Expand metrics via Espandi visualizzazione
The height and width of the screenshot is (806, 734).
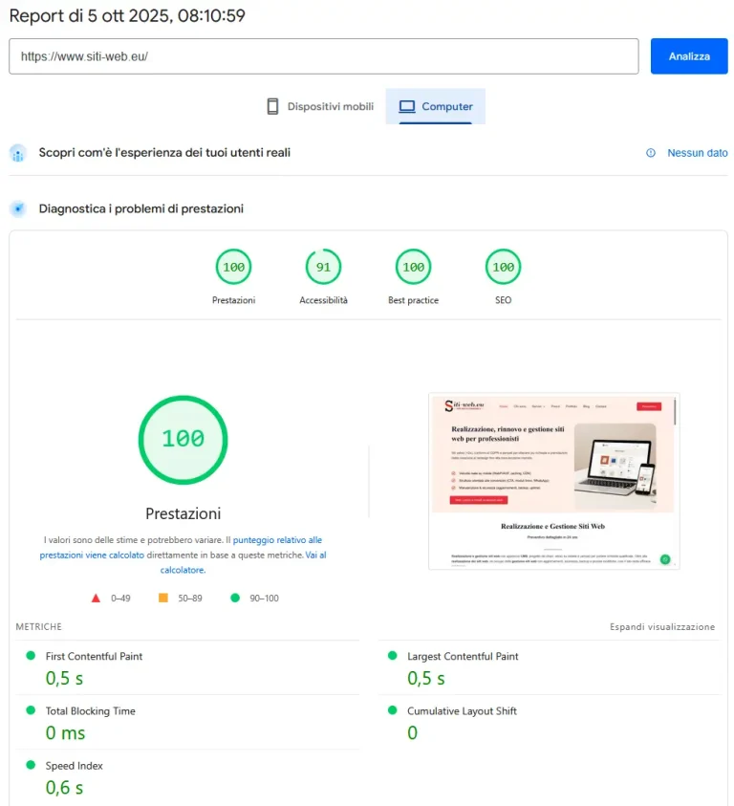[661, 627]
